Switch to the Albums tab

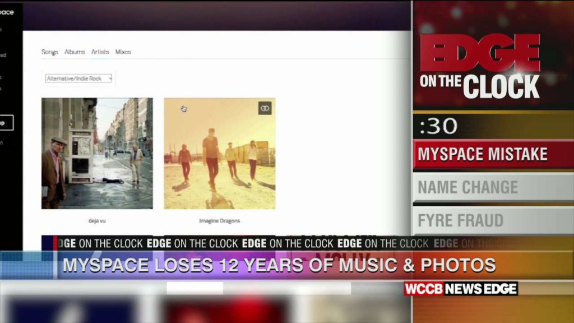point(75,52)
